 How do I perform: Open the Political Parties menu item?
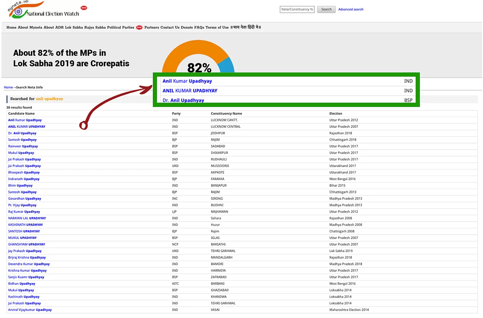coord(121,27)
